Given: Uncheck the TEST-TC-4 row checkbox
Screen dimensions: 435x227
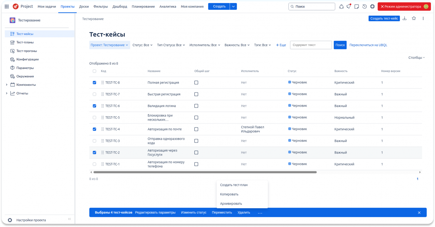Looking at the screenshot, I should pos(95,129).
